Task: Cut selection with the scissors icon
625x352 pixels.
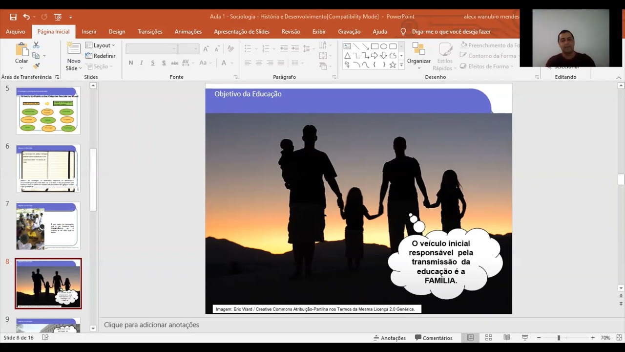Action: 36,45
